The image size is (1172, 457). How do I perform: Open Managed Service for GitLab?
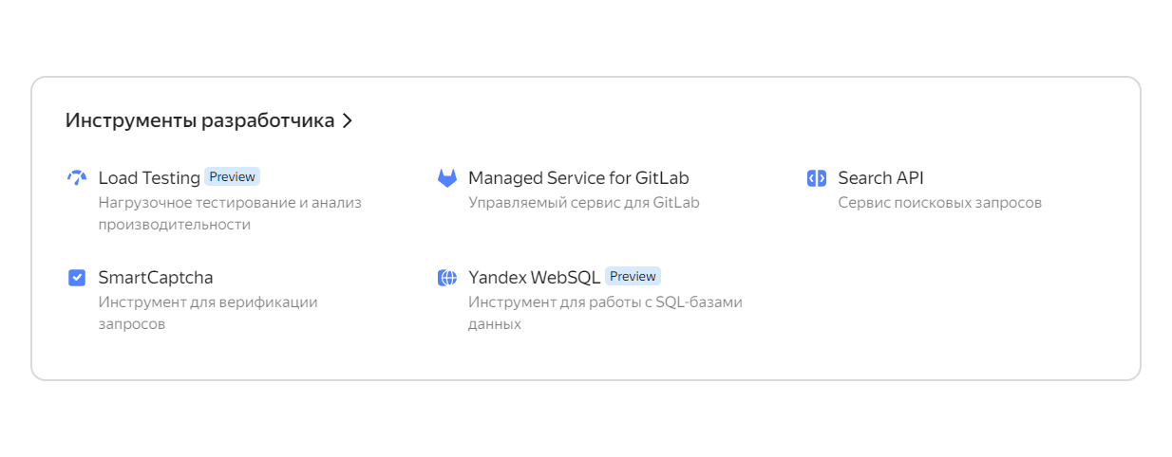pos(578,177)
